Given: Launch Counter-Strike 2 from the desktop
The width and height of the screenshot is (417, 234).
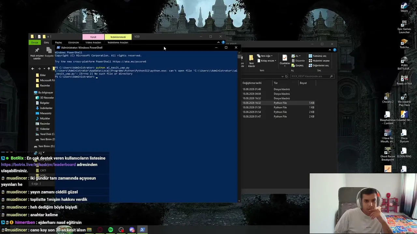Looking at the screenshot, I should (404, 118).
